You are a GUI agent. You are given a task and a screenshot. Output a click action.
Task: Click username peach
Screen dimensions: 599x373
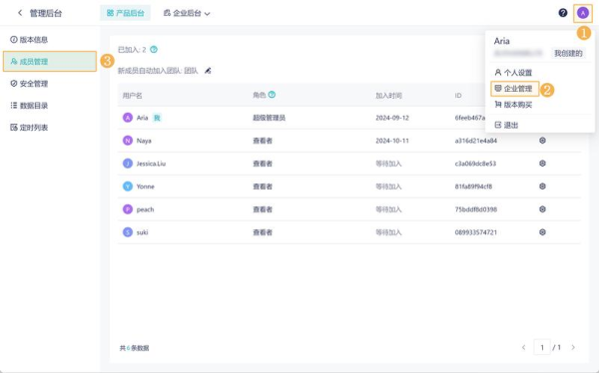tap(145, 209)
